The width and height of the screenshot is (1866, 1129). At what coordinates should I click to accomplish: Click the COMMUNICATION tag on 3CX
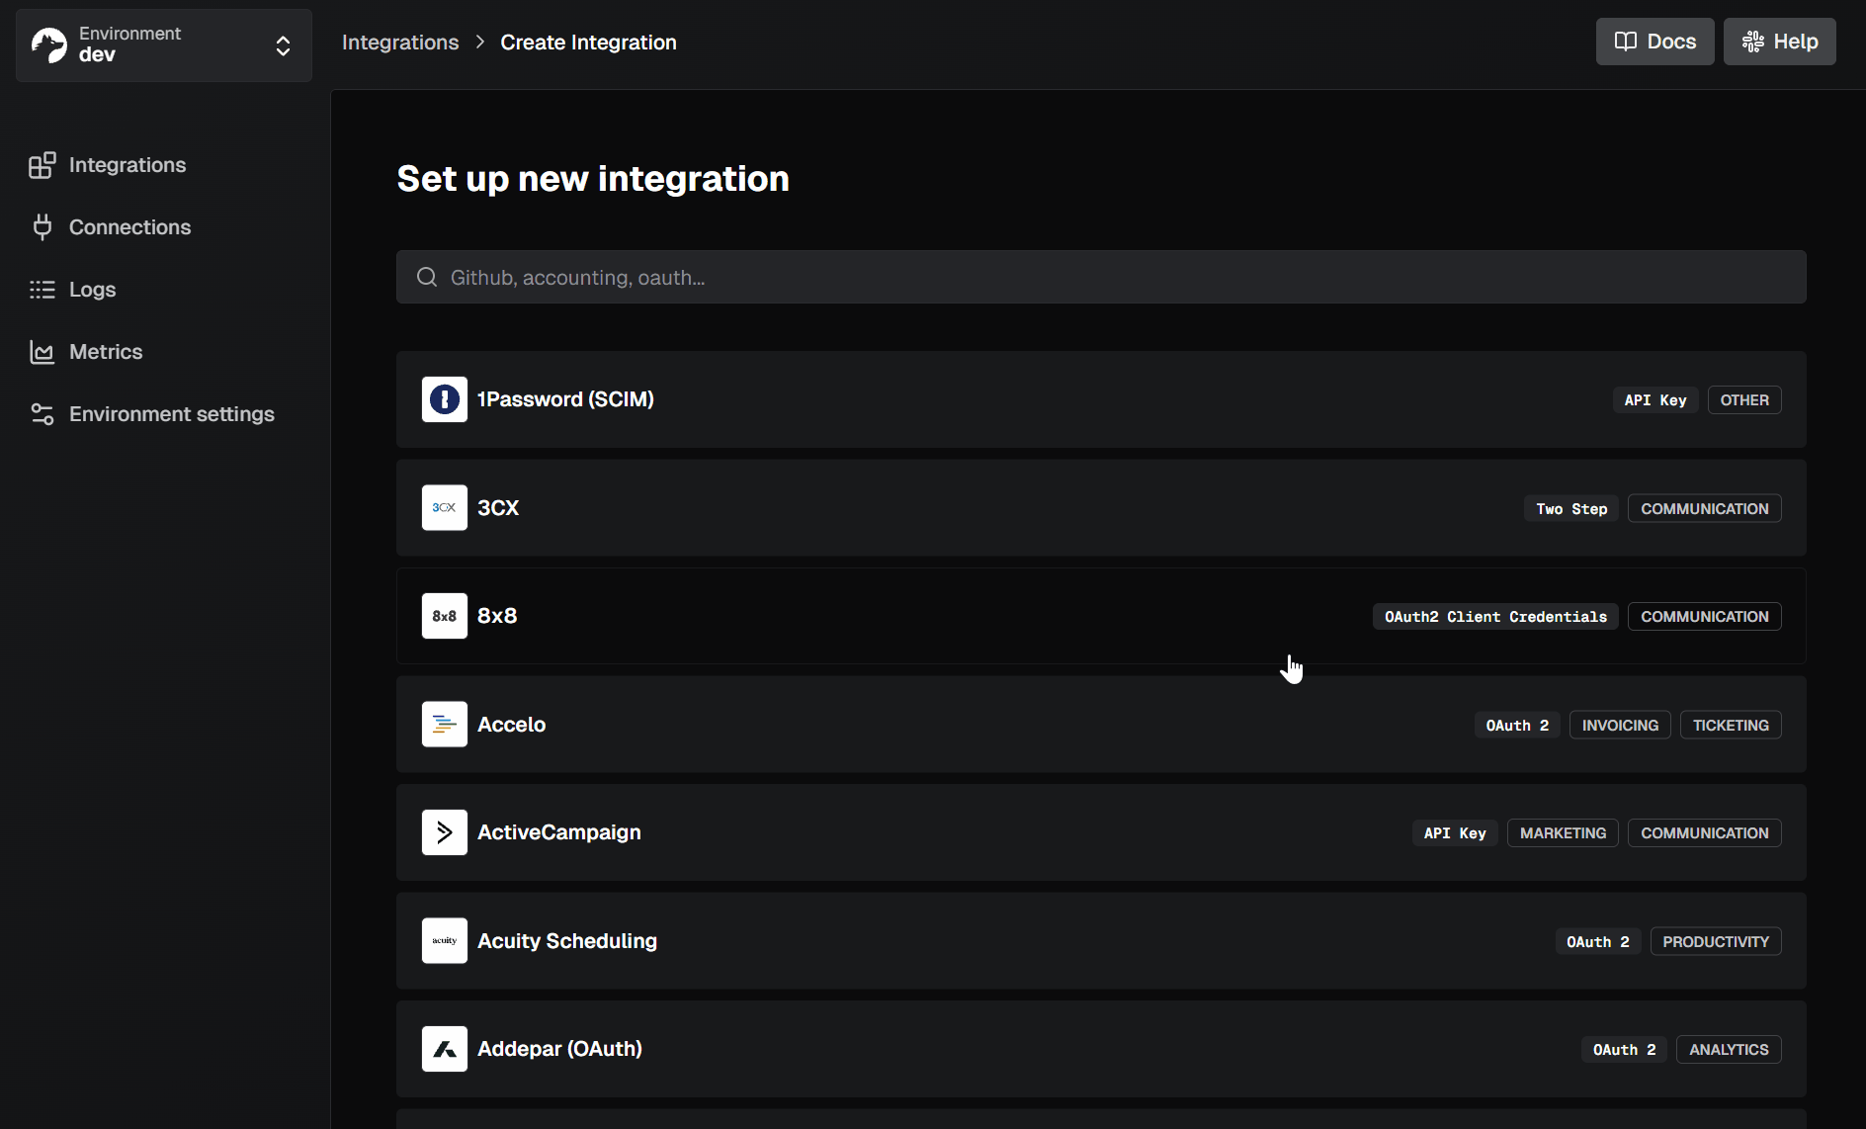click(x=1705, y=509)
